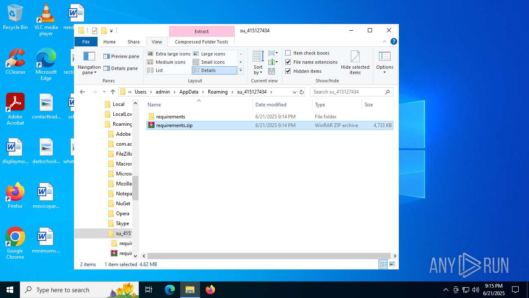Go back in folder history

82,92
